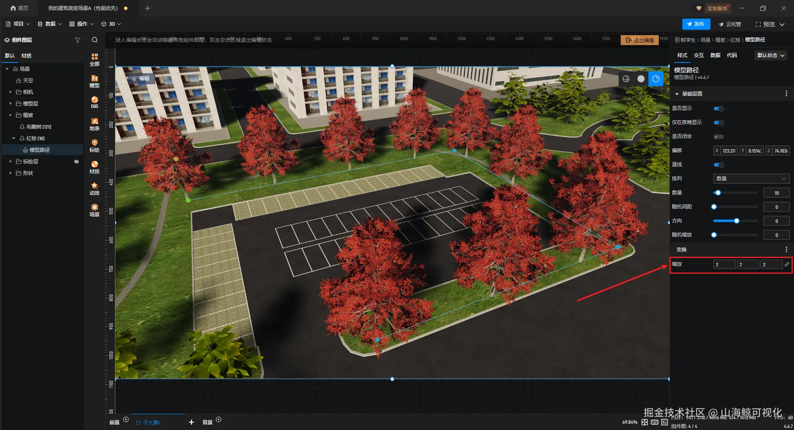This screenshot has height=430, width=794.
Task: Go to 首页 home tab
Action: 19,8
